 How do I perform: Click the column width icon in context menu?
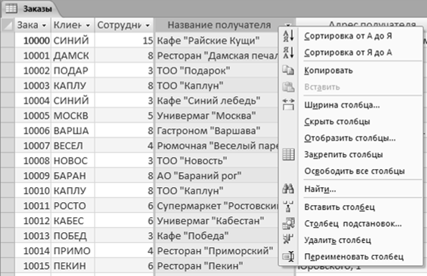click(x=289, y=105)
